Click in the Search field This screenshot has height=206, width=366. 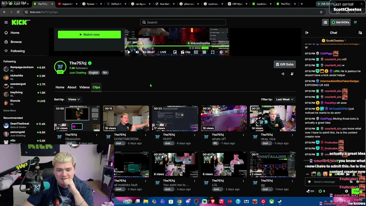(183, 22)
